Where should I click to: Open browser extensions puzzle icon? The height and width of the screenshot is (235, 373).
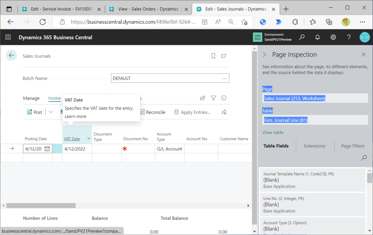(295, 22)
